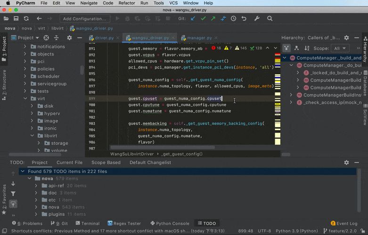This screenshot has width=368, height=235.
Task: Click the Git update project arrow icon
Action: tap(193, 19)
